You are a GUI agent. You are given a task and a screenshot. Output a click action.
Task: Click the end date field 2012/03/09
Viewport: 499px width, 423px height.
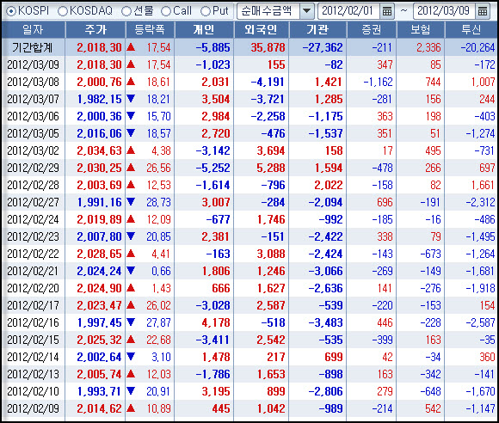444,11
